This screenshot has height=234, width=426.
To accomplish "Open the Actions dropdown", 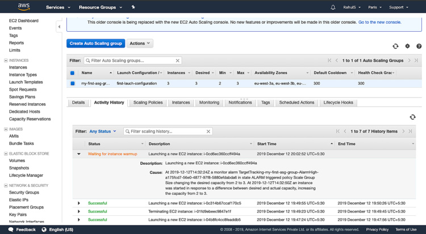I will 140,44.
